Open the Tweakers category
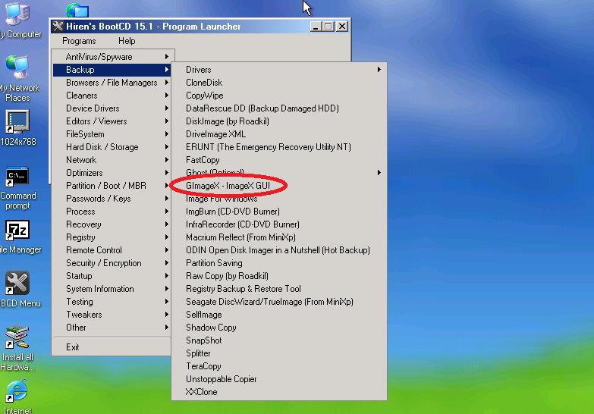The width and height of the screenshot is (594, 414). [x=112, y=315]
